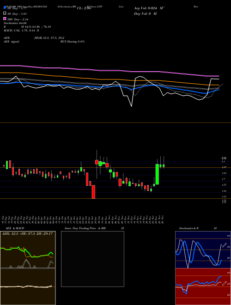
Task: Open the blue Stochastics chart panel
Action: pos(203,250)
